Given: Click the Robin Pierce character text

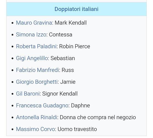Looking at the screenshot, I should 75,46.
